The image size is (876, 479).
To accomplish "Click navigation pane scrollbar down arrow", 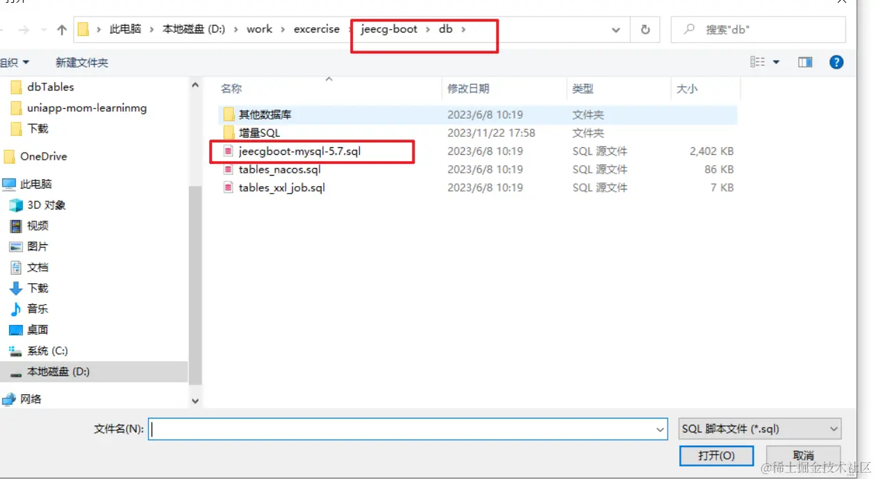I will 195,401.
